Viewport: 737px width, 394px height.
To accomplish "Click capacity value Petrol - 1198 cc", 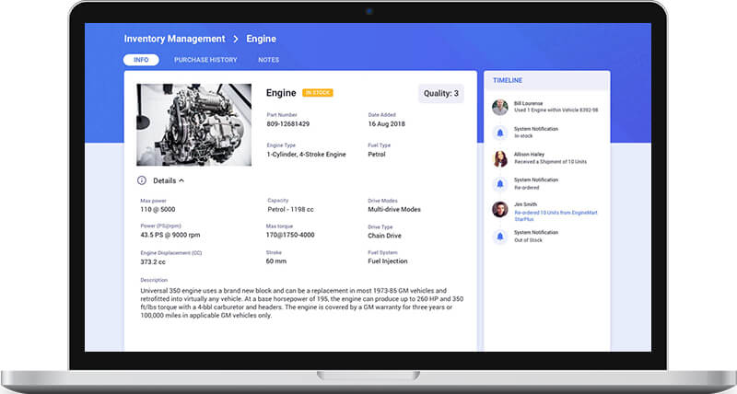I will (x=290, y=210).
